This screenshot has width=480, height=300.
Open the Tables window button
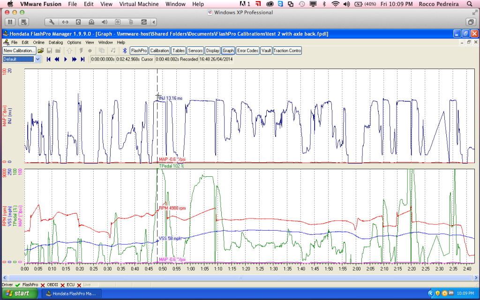pyautogui.click(x=179, y=51)
